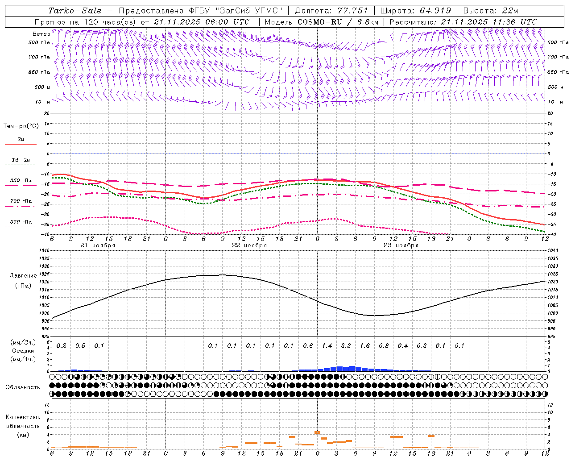The height and width of the screenshot is (457, 571).
Task: Click the '0.5' precipitation amount value
Action: (x=80, y=345)
